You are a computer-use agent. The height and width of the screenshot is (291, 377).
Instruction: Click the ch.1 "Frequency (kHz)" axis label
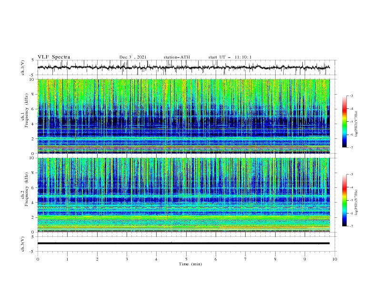coord(27,110)
